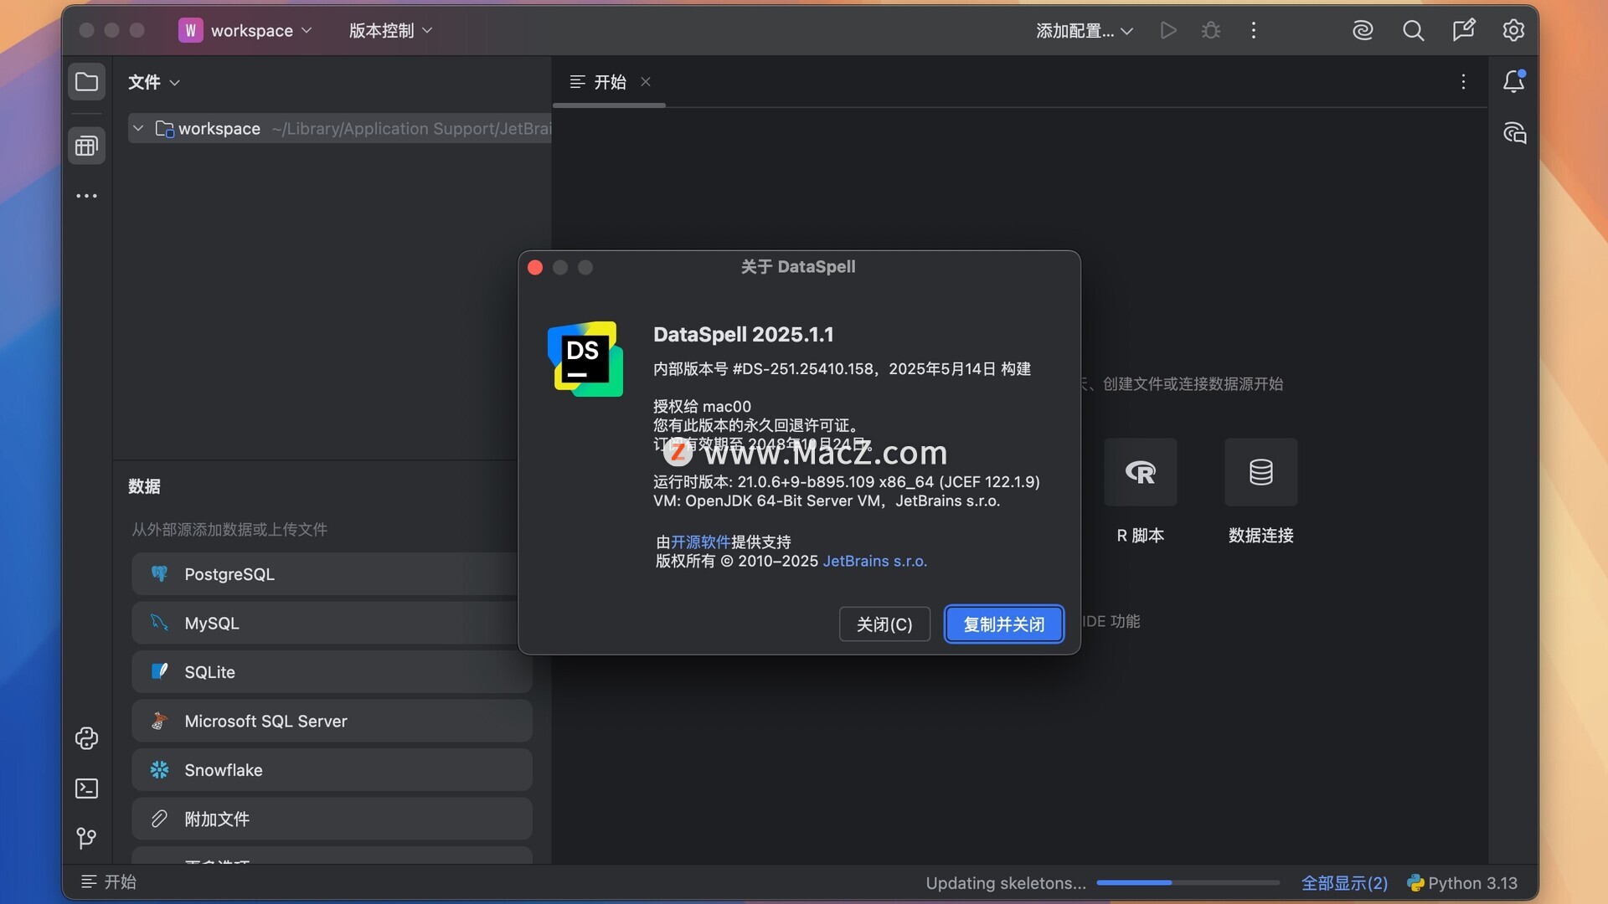This screenshot has height=904, width=1608.
Task: Click the Updating skeletons progress bar
Action: point(1188,883)
